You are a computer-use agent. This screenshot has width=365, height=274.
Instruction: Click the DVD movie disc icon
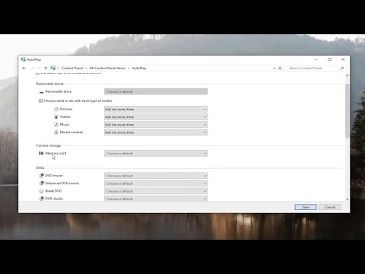coord(41,175)
